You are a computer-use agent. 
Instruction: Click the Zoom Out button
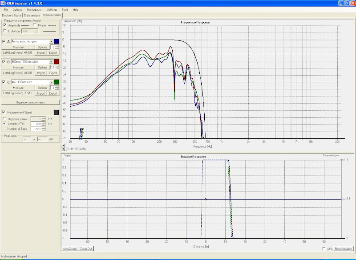[86, 248]
